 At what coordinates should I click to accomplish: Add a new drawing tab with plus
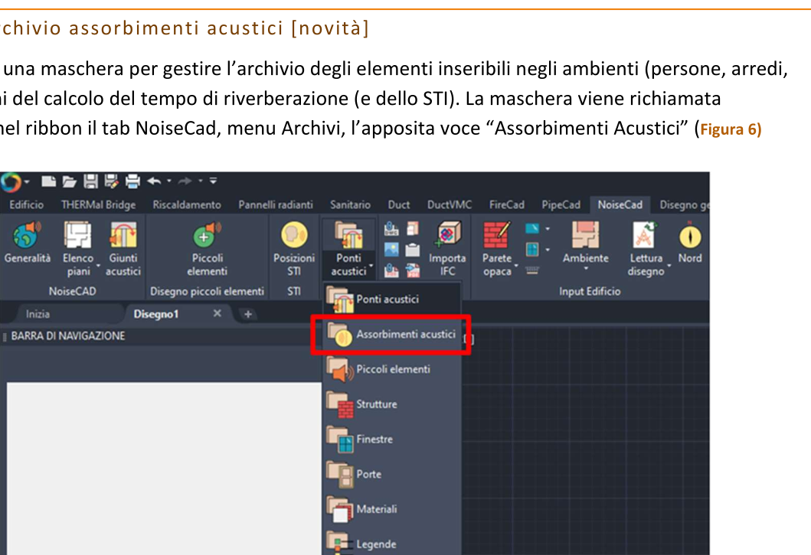[248, 314]
